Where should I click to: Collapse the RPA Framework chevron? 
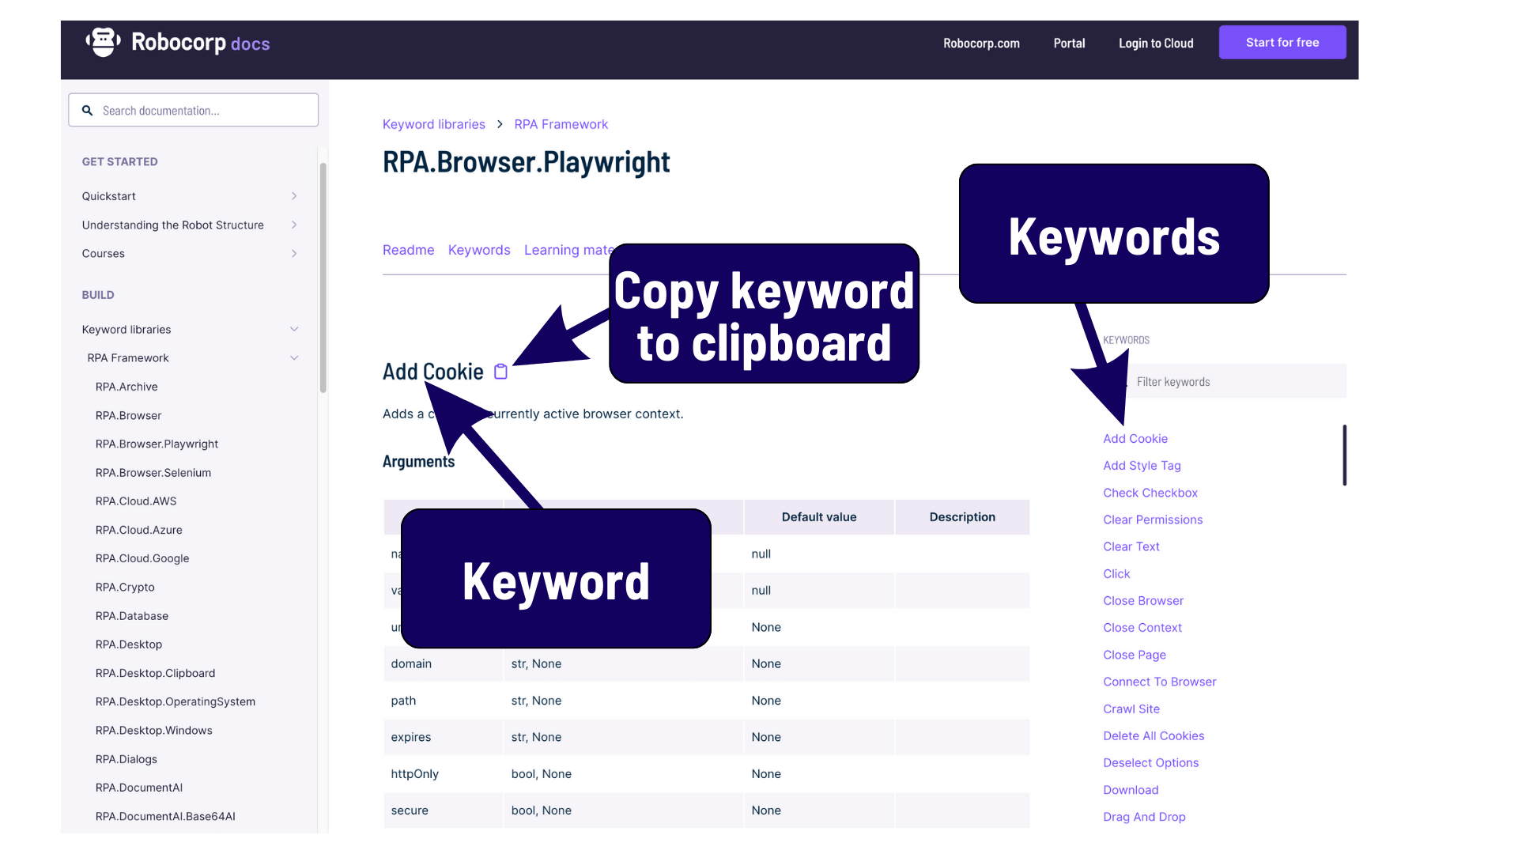[294, 358]
